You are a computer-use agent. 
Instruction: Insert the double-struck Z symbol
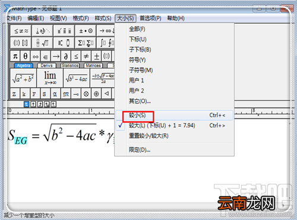pos(14,94)
